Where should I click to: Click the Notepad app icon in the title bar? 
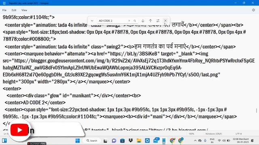(4, 3)
